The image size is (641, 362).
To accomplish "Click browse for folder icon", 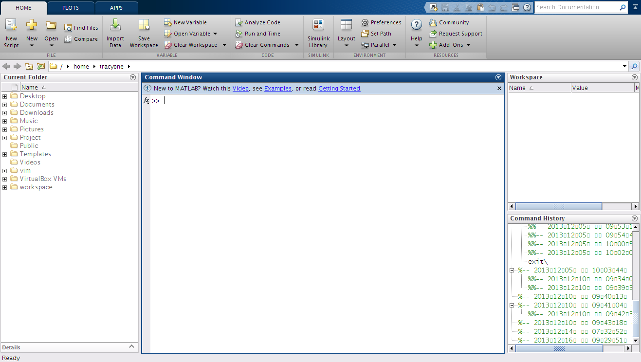I will click(41, 67).
